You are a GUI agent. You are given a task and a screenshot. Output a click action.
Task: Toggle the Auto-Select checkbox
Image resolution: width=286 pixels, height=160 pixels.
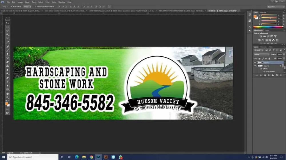click(x=11, y=7)
